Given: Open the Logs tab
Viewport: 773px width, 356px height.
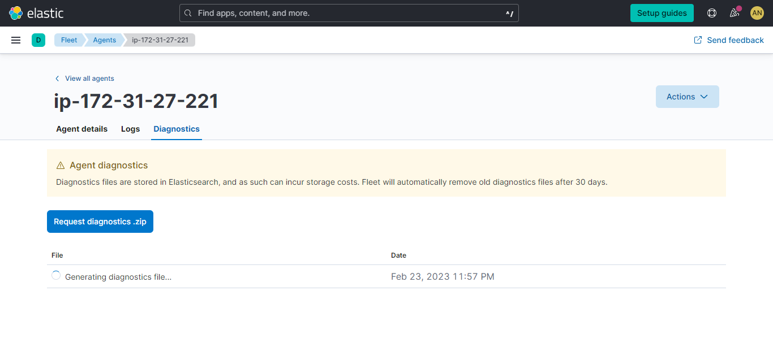Looking at the screenshot, I should (x=130, y=129).
